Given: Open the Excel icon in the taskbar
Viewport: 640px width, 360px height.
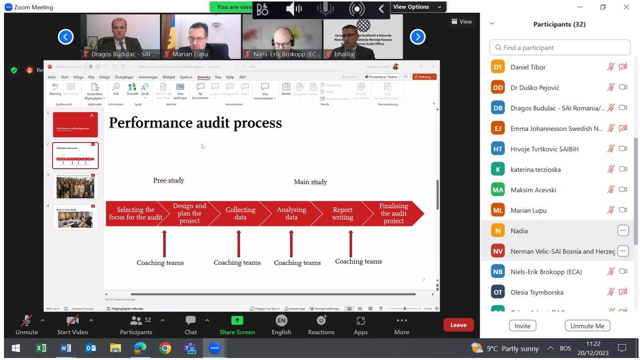Looking at the screenshot, I should (x=41, y=348).
